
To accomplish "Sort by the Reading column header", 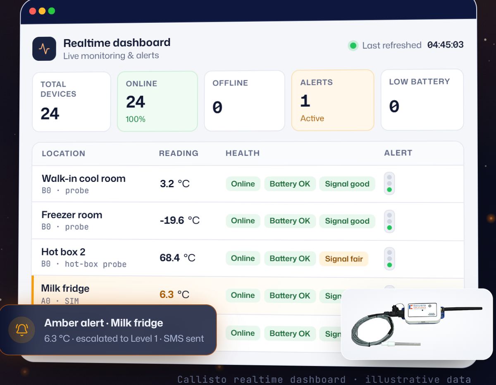I will point(179,153).
